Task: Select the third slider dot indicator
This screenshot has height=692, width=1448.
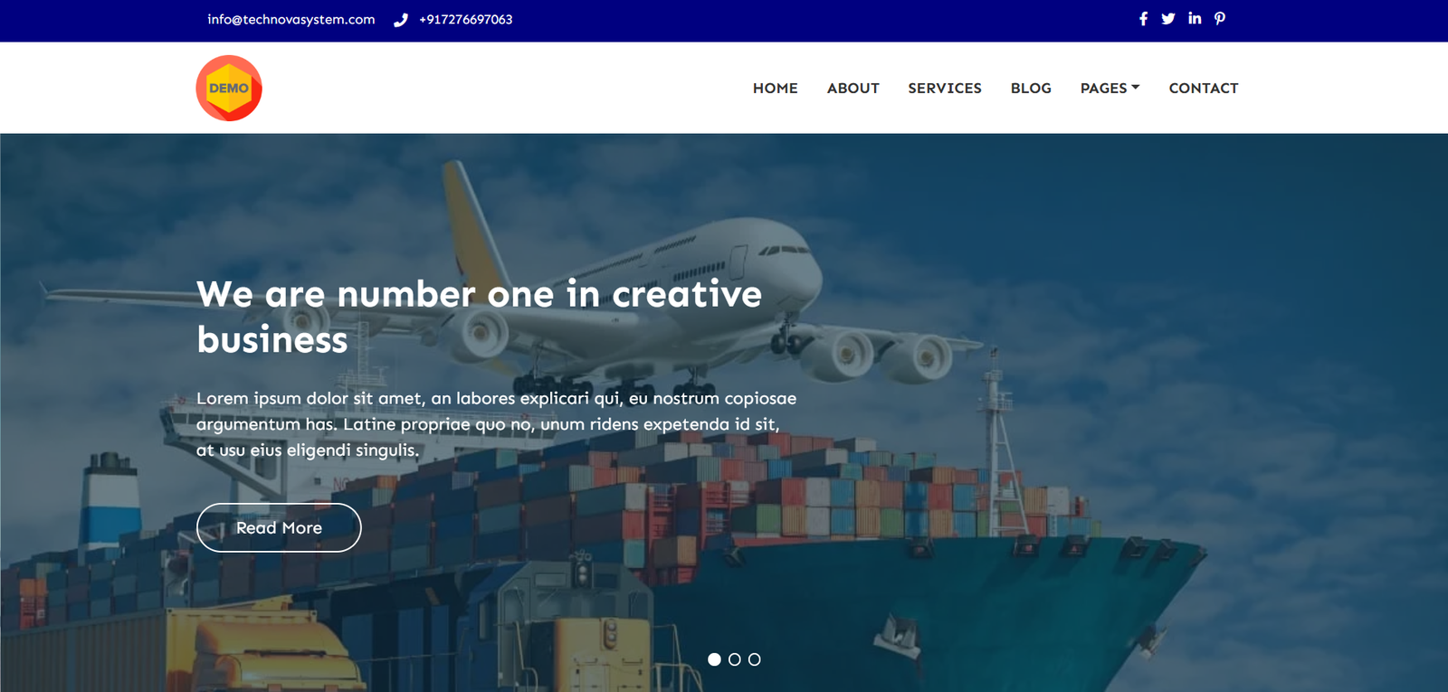Action: (754, 659)
